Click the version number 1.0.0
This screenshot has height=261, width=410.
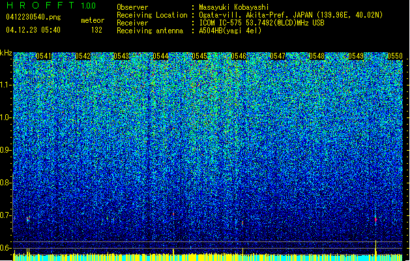tap(88, 6)
